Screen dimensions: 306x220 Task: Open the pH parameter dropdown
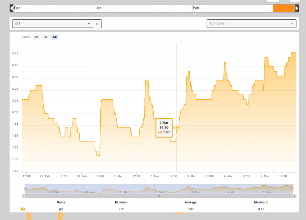click(52, 23)
